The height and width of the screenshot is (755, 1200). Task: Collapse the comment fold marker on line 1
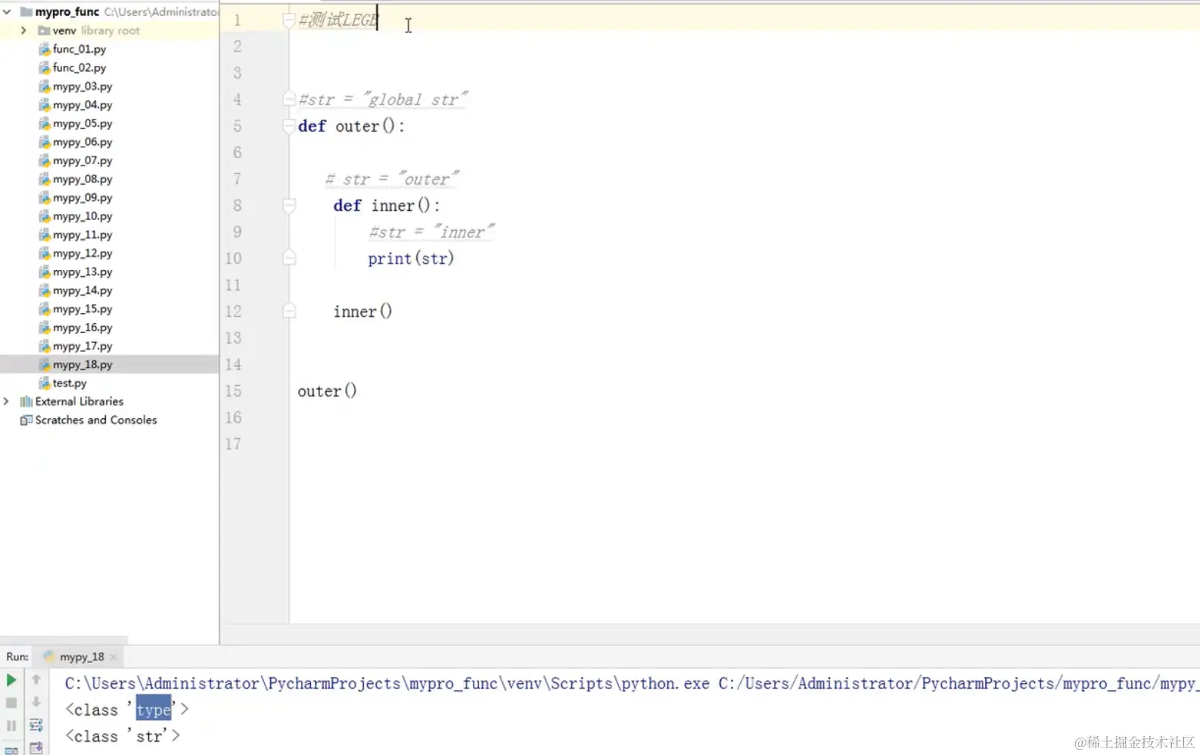pos(288,20)
